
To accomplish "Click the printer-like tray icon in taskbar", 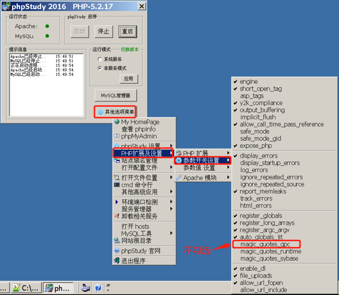I will tap(86, 288).
